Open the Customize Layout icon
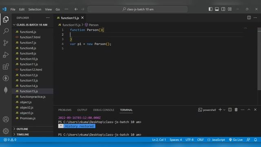This screenshot has height=147, width=261. [230, 9]
